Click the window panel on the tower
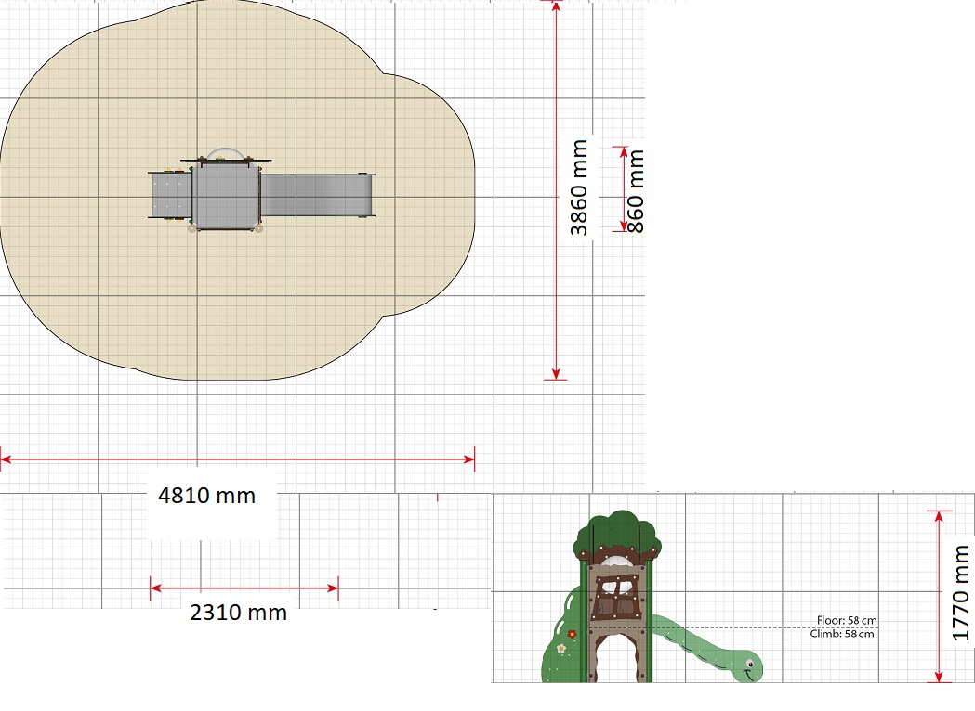The width and height of the screenshot is (975, 711). pyautogui.click(x=617, y=597)
